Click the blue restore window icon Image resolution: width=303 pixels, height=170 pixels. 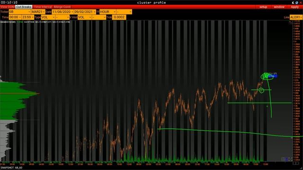coord(297,2)
